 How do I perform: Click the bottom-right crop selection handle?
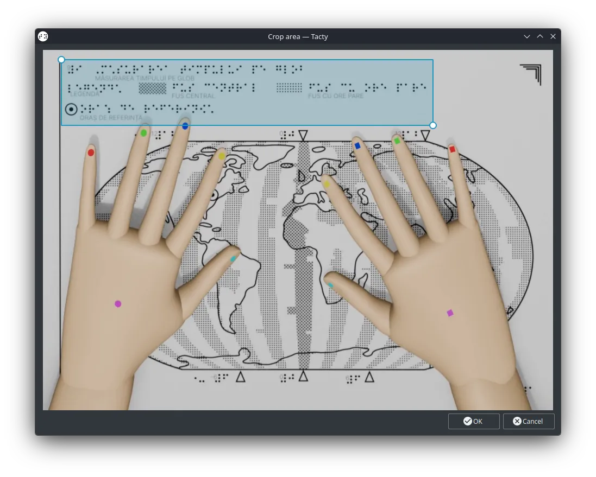(x=433, y=125)
